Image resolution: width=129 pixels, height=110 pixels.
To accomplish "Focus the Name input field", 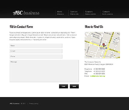I will tap(36, 46).
